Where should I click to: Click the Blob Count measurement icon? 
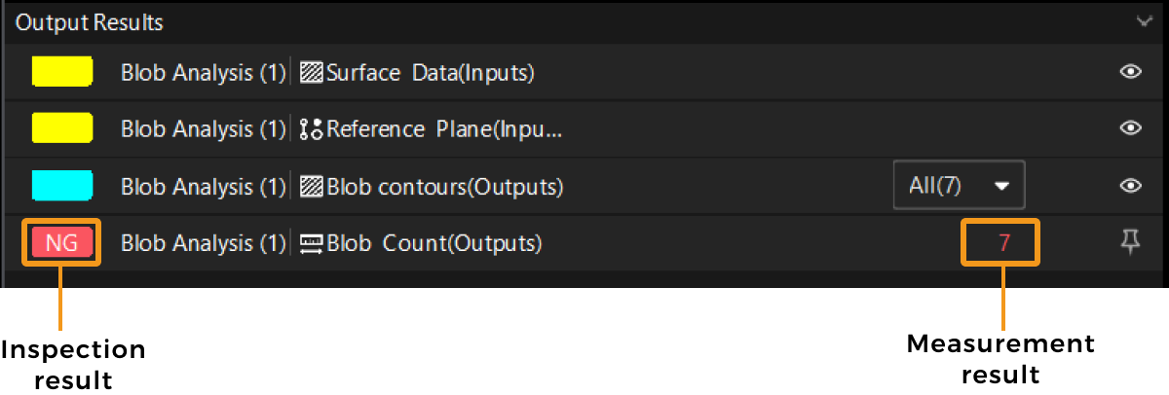(x=312, y=243)
